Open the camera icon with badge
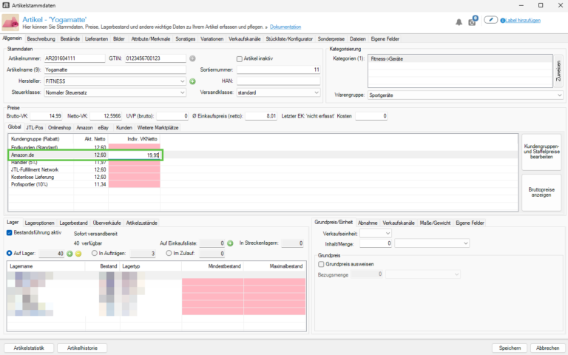 pyautogui.click(x=473, y=22)
